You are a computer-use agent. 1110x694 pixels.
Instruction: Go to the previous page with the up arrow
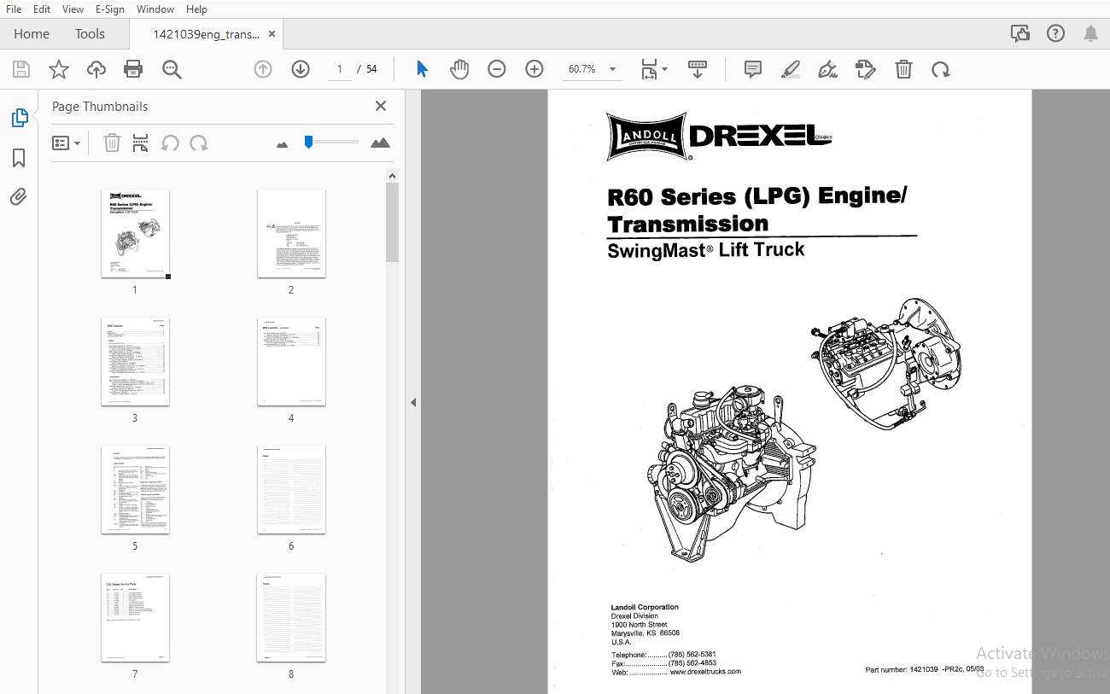[x=263, y=69]
